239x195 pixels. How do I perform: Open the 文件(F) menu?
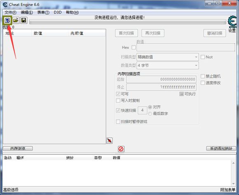pos(10,12)
